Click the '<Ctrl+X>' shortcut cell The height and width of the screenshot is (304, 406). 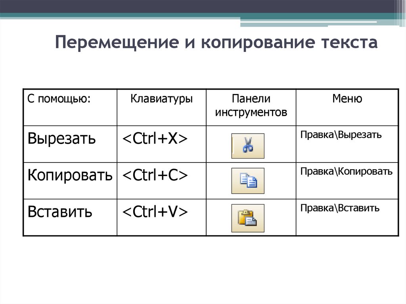pos(162,144)
